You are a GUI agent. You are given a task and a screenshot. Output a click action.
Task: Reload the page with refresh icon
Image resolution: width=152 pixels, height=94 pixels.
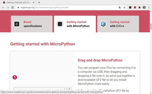pyautogui.click(x=12, y=7)
